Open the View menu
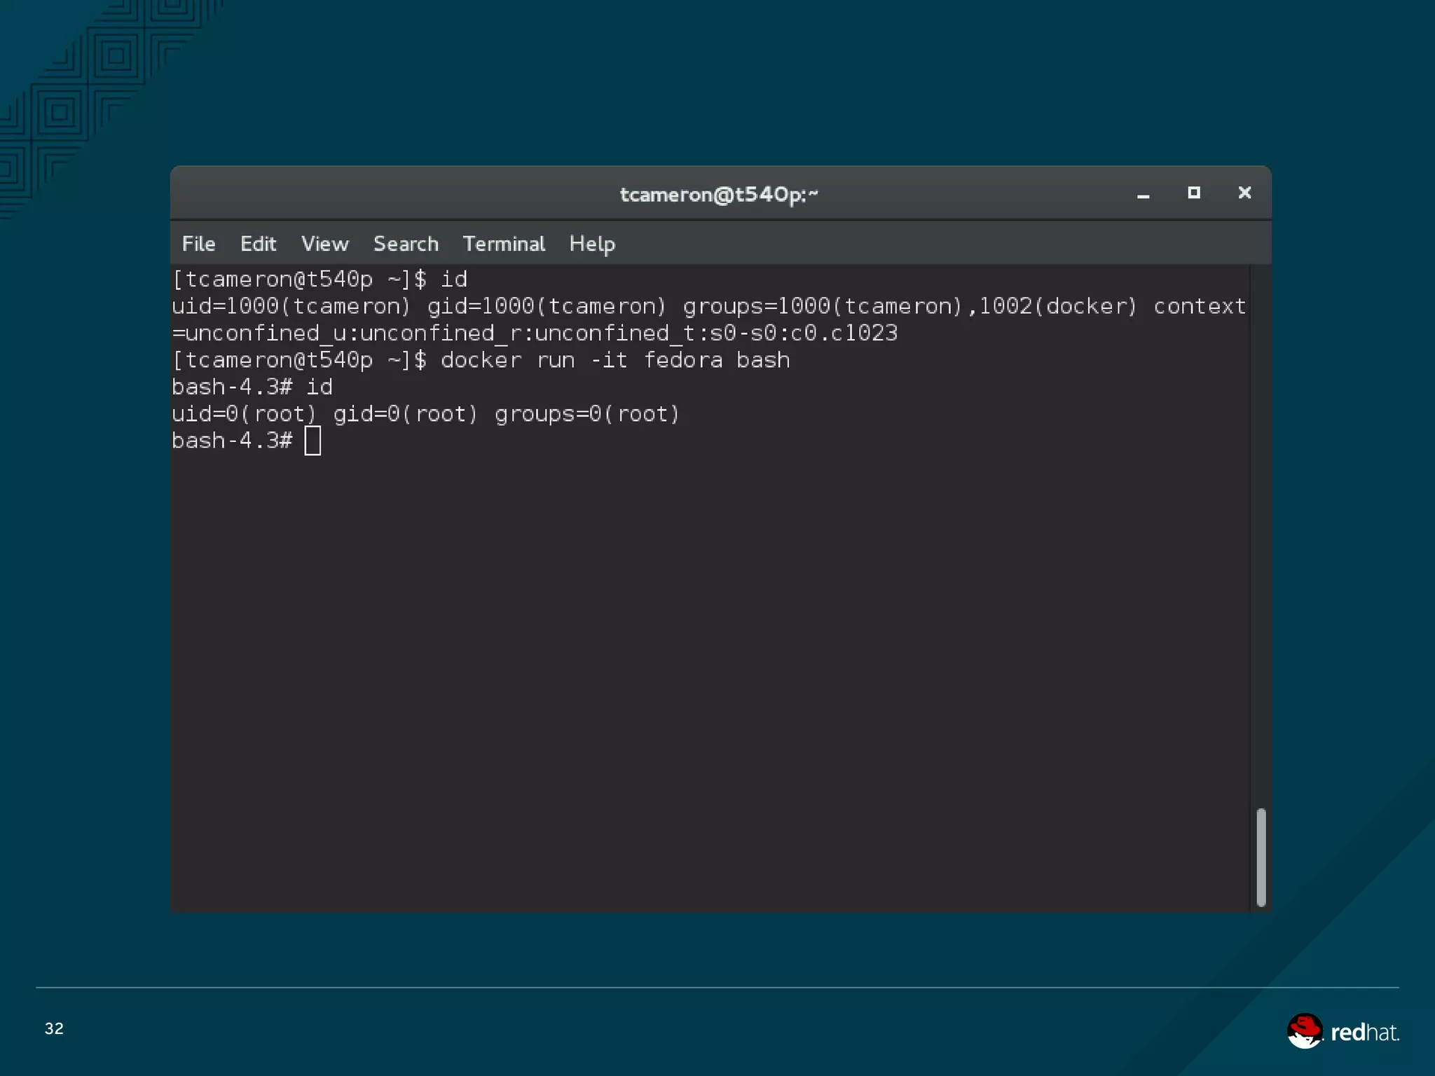1435x1076 pixels. click(324, 244)
